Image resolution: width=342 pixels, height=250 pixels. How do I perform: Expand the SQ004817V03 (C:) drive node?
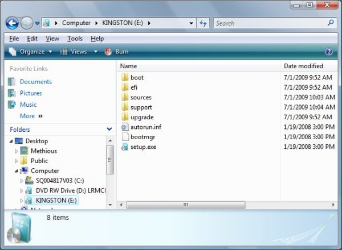point(22,181)
